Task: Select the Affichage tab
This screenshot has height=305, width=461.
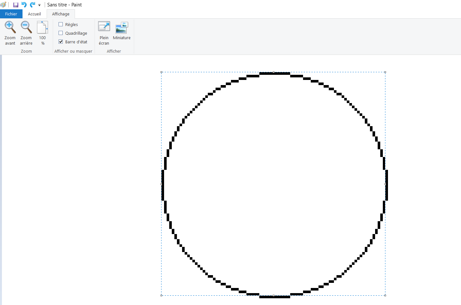Action: tap(61, 14)
